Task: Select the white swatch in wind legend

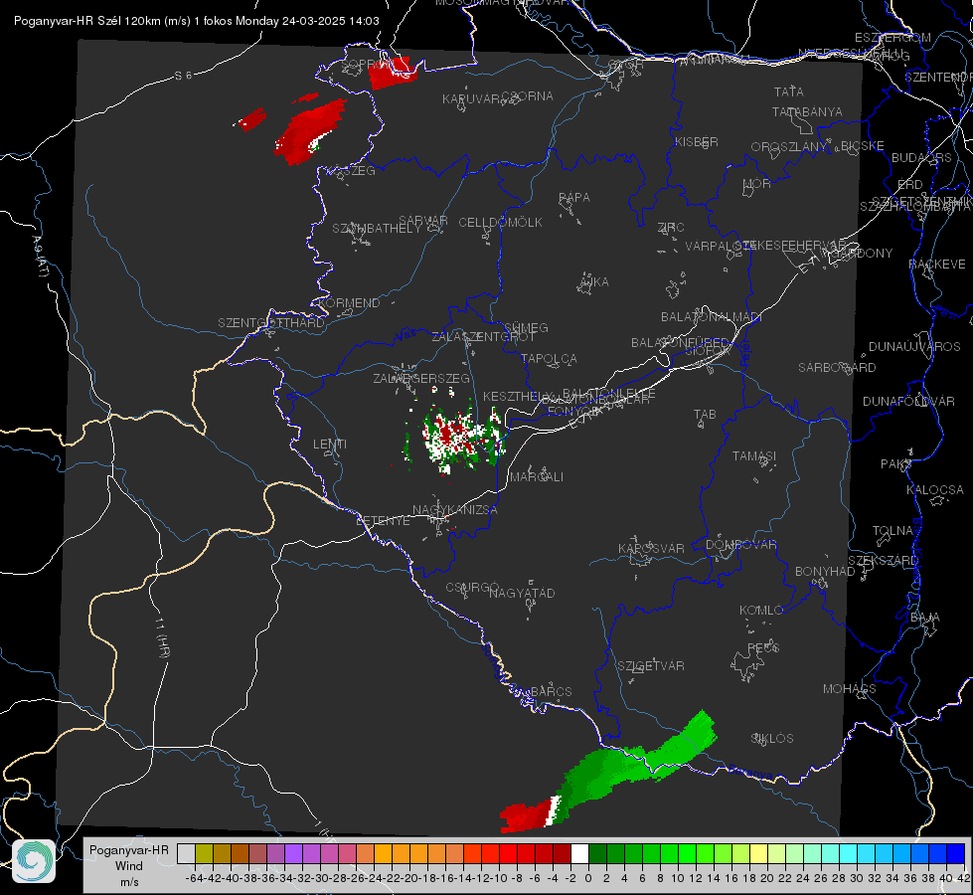Action: pos(579,854)
